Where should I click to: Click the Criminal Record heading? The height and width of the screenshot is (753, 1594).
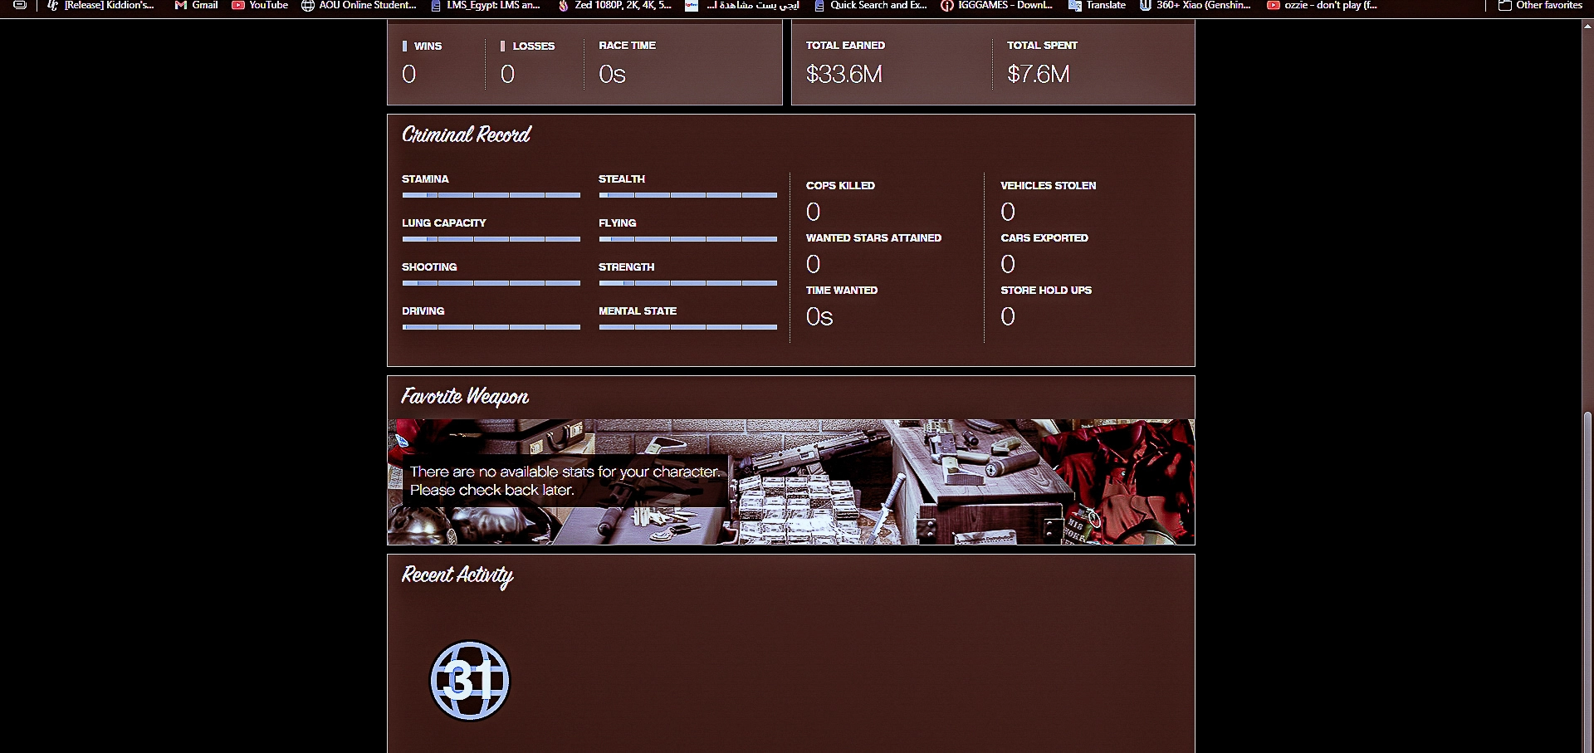pos(467,134)
